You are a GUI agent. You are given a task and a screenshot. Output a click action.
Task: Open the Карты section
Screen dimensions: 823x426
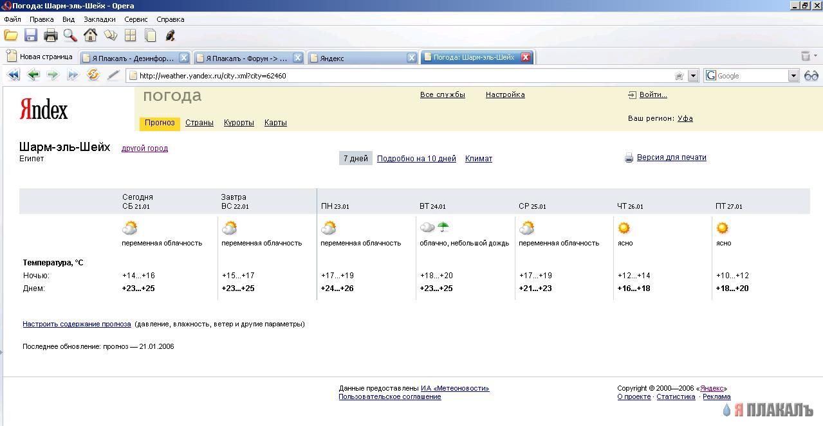click(x=275, y=123)
